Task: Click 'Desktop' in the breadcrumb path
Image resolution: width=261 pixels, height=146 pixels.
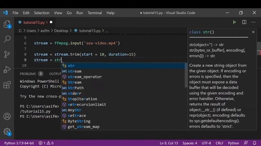Action: [x=61, y=31]
